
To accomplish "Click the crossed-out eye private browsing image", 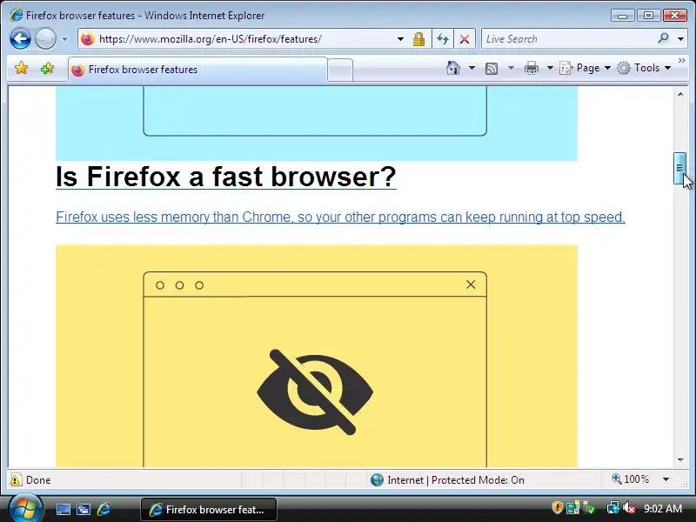I will click(315, 392).
